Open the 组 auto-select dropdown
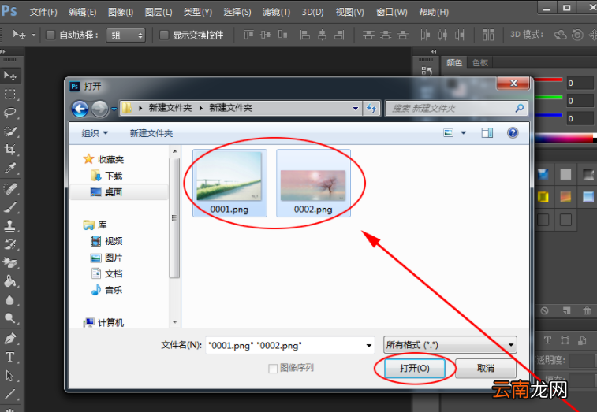 [125, 35]
